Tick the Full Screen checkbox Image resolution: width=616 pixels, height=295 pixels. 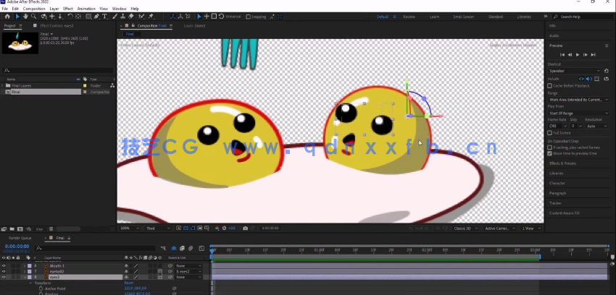click(x=550, y=133)
